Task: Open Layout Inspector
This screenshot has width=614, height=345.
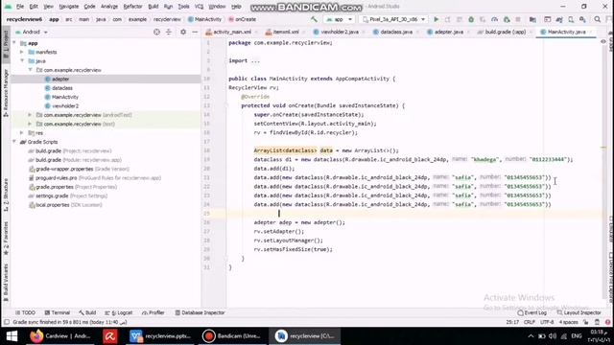Action: click(579, 312)
